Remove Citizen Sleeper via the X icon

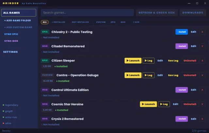[x=202, y=61]
